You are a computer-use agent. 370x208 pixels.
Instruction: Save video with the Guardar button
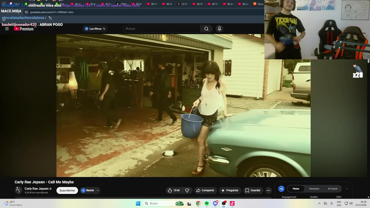click(x=253, y=190)
